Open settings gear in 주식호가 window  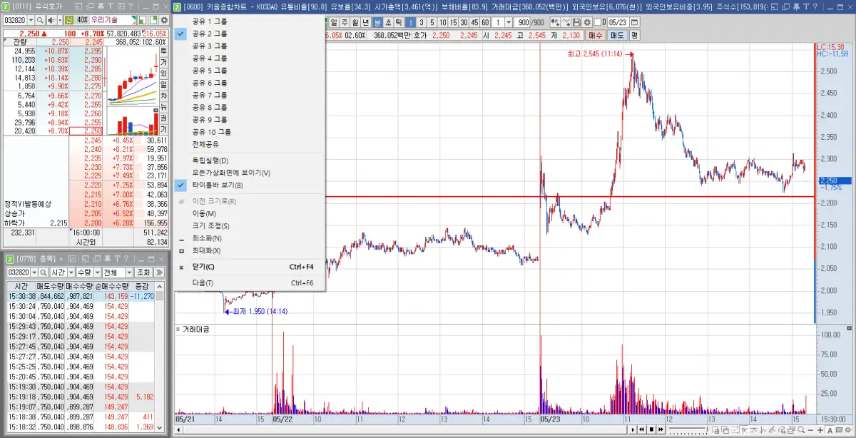pyautogui.click(x=164, y=20)
